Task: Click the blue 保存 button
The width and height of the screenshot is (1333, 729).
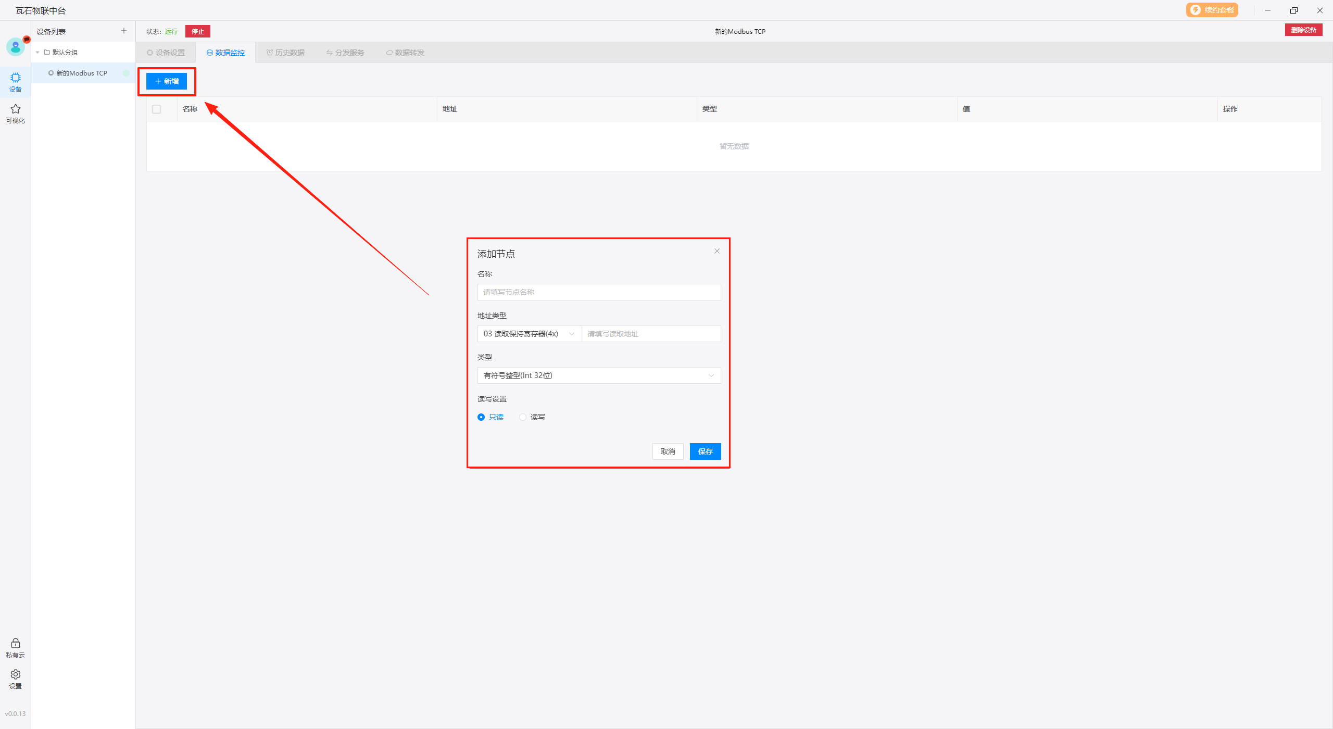Action: (x=705, y=451)
